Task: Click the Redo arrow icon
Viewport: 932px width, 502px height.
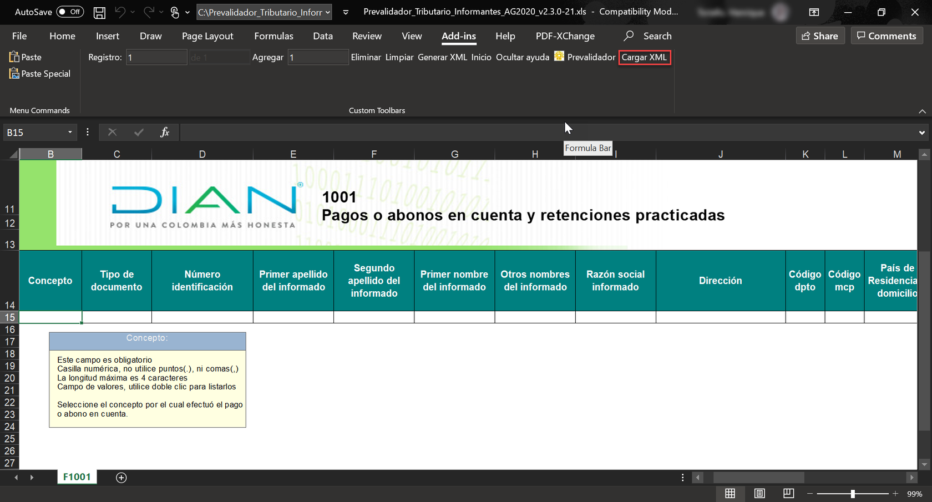Action: (x=149, y=12)
